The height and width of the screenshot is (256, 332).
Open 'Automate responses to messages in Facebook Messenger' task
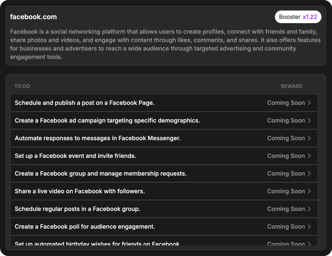click(164, 138)
